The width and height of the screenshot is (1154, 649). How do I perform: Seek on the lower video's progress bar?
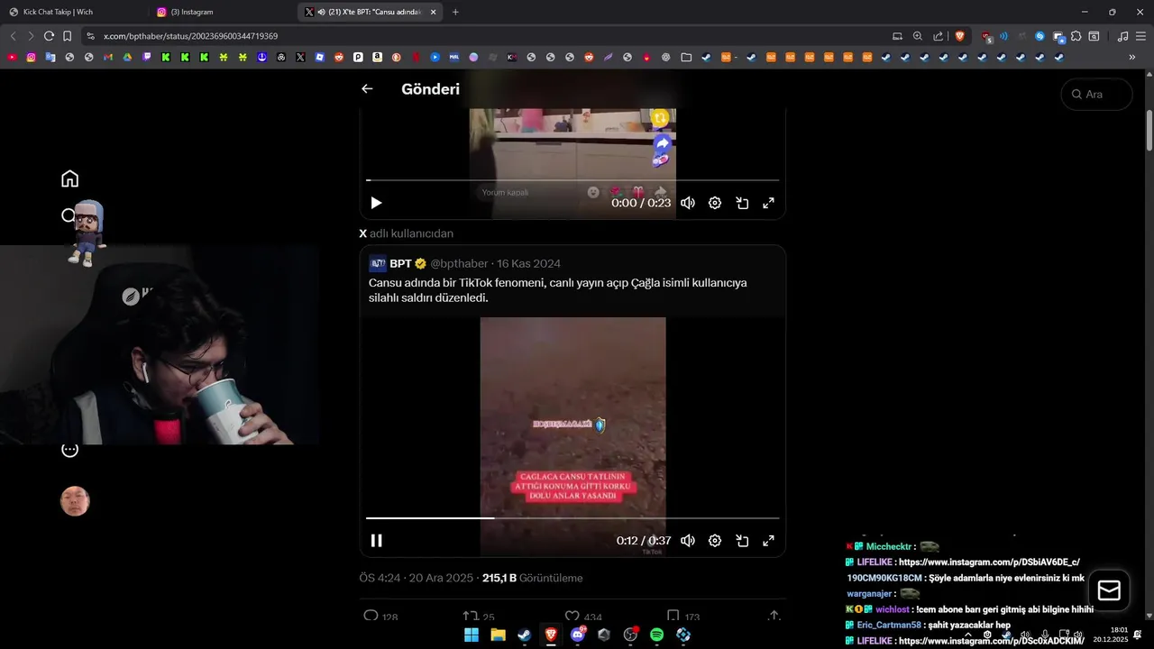coord(572,518)
